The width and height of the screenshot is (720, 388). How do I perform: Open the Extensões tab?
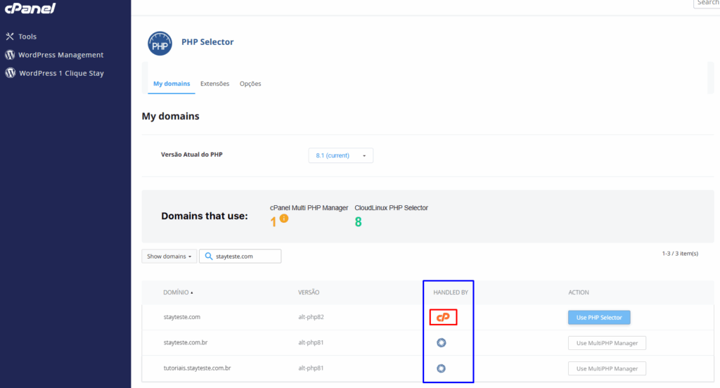(x=214, y=84)
